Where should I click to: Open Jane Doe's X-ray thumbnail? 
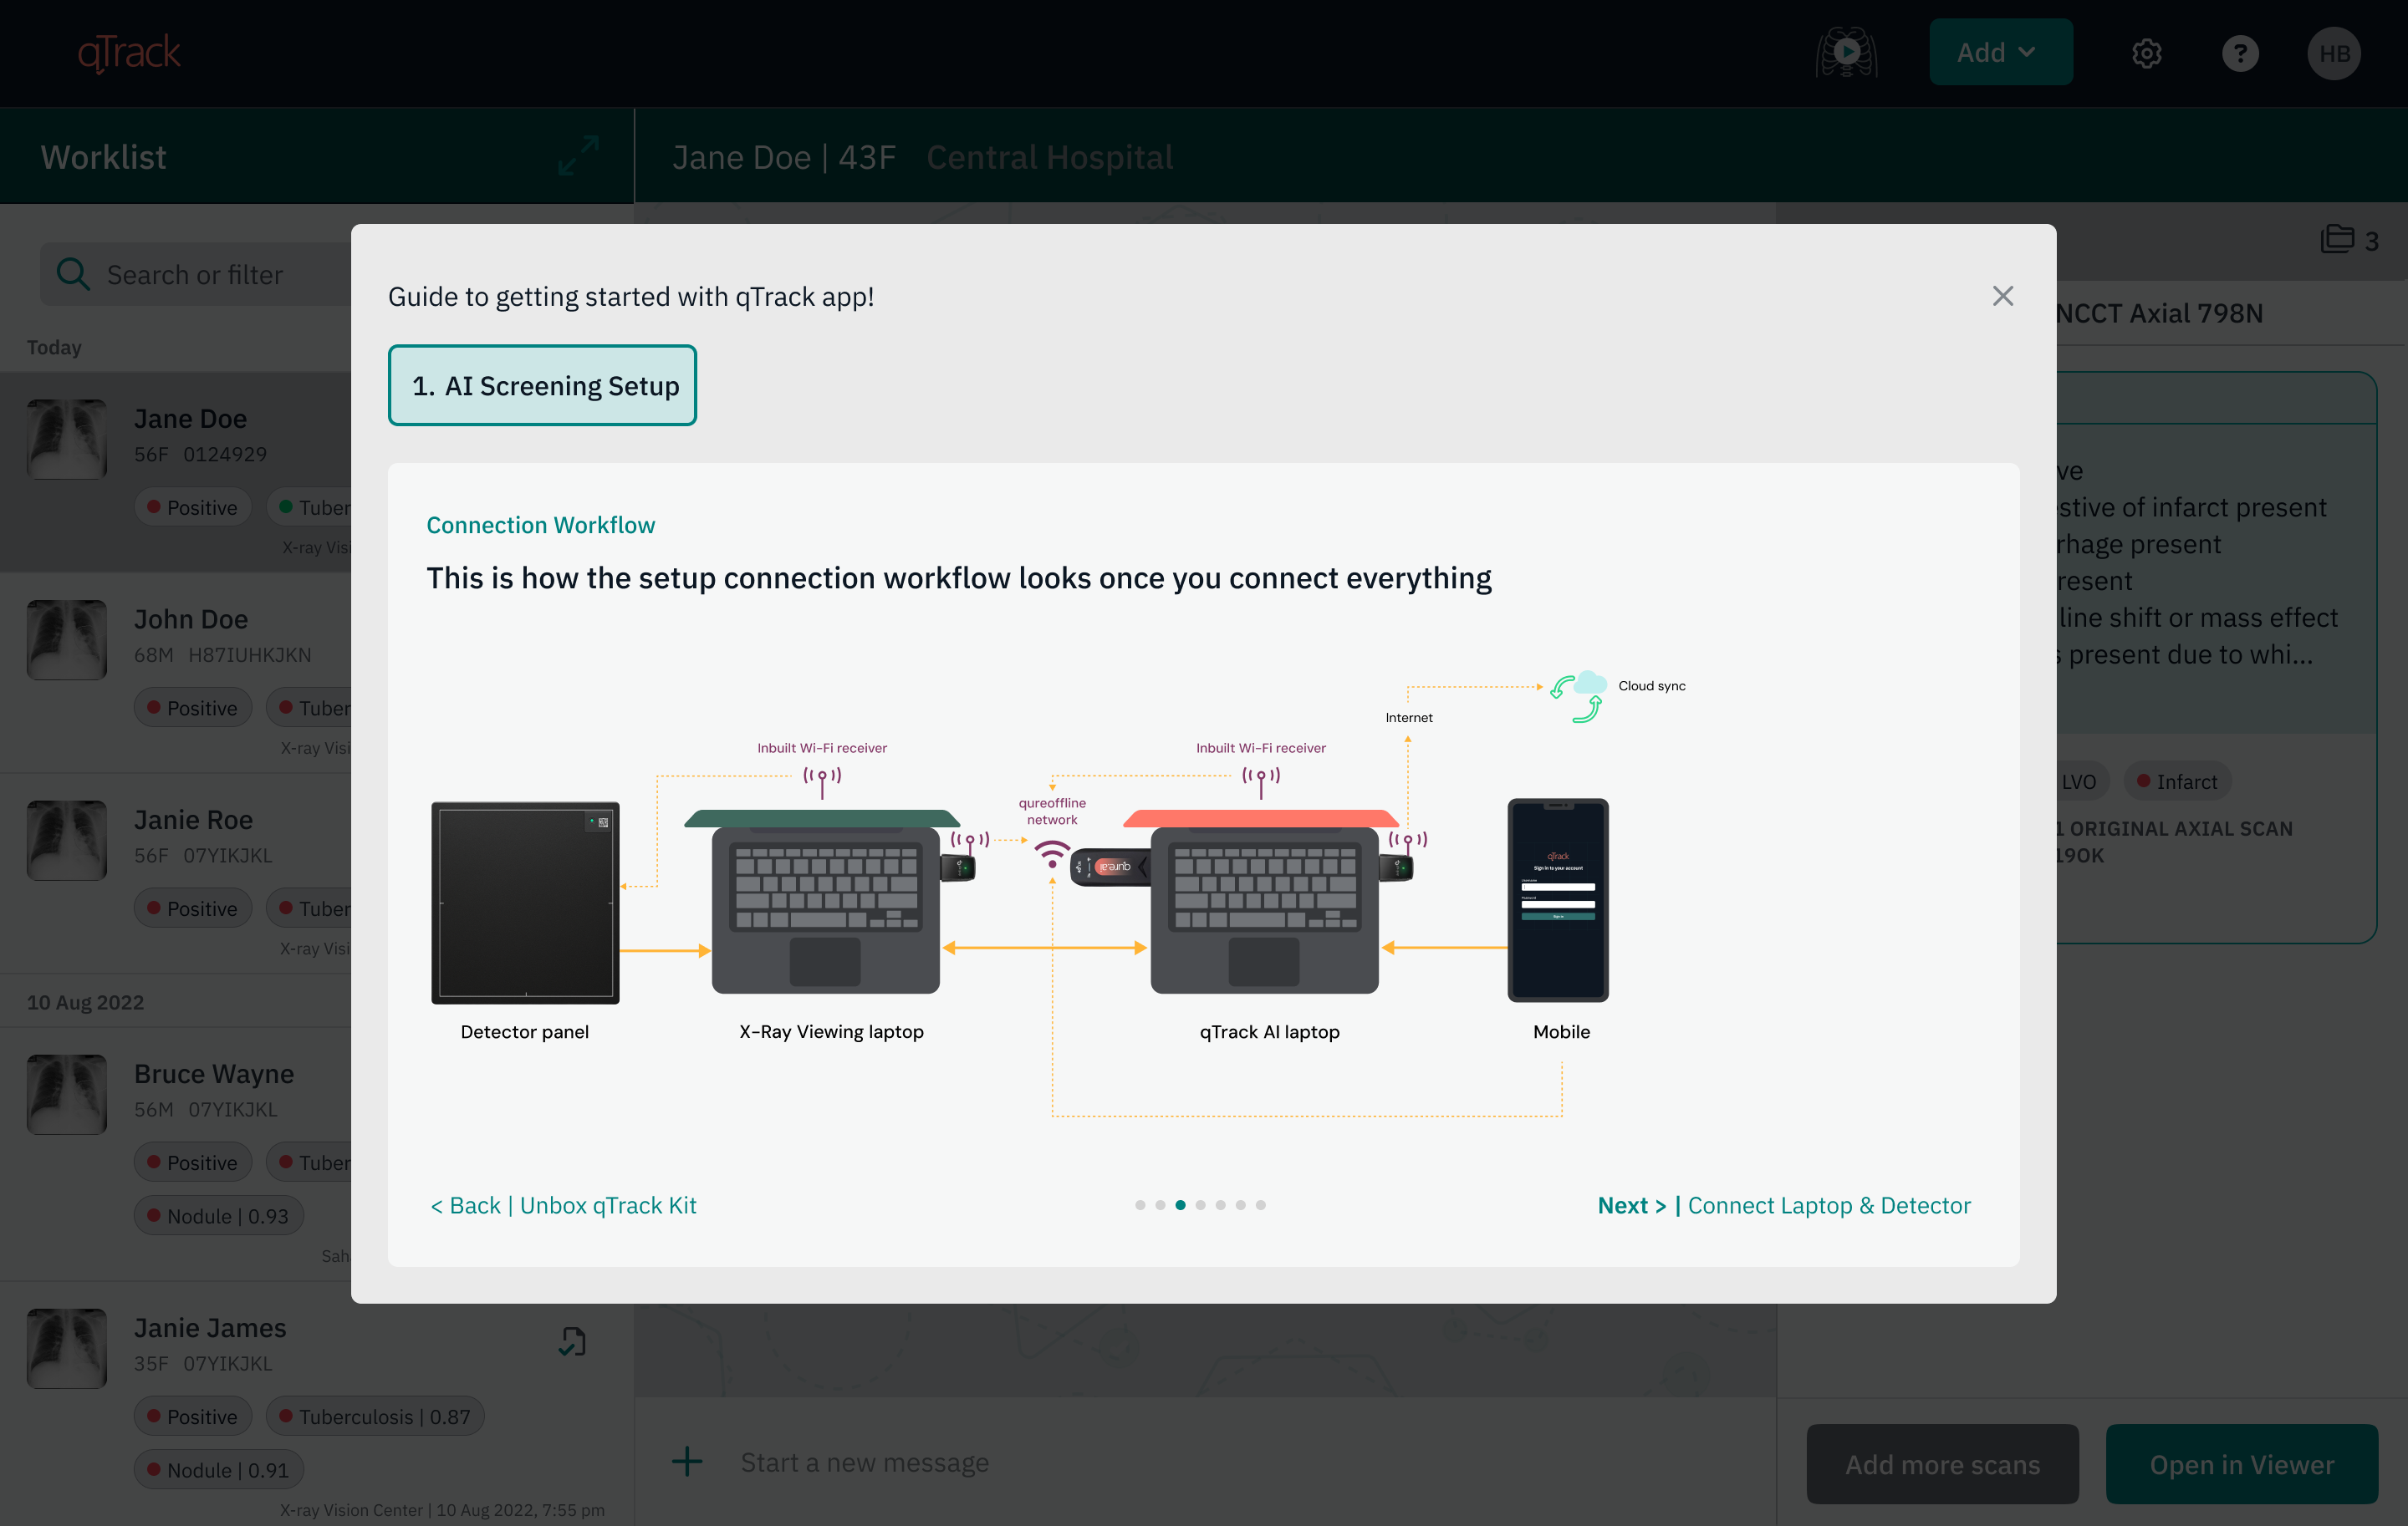(x=67, y=440)
